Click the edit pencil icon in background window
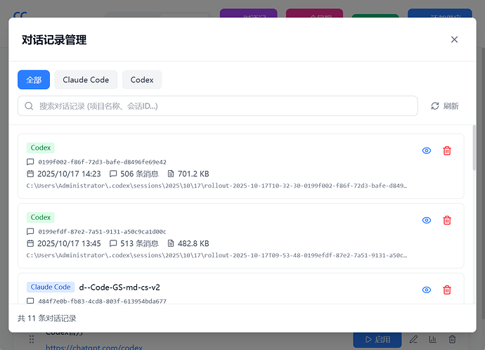This screenshot has height=350, width=485. tap(413, 339)
